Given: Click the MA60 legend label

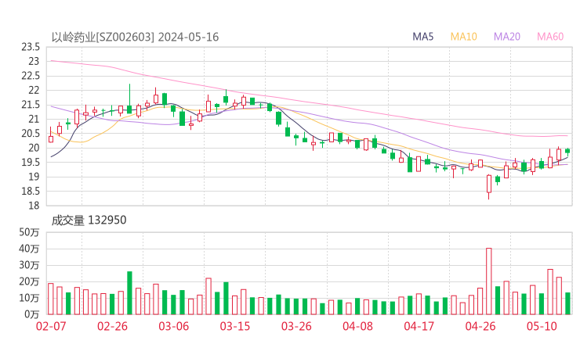Looking at the screenshot, I should click(x=550, y=37).
